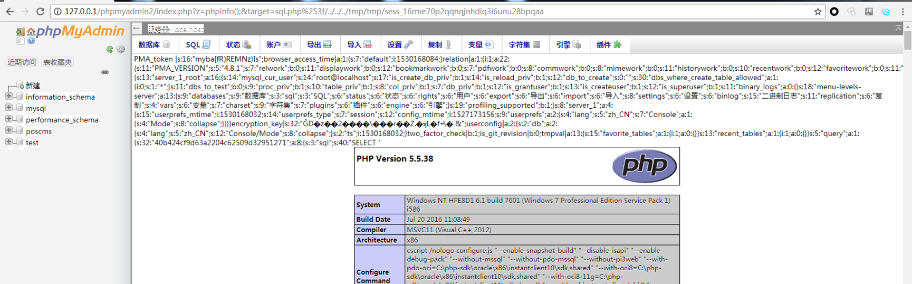Click the Build Date value Jul 20 2016

point(438,220)
